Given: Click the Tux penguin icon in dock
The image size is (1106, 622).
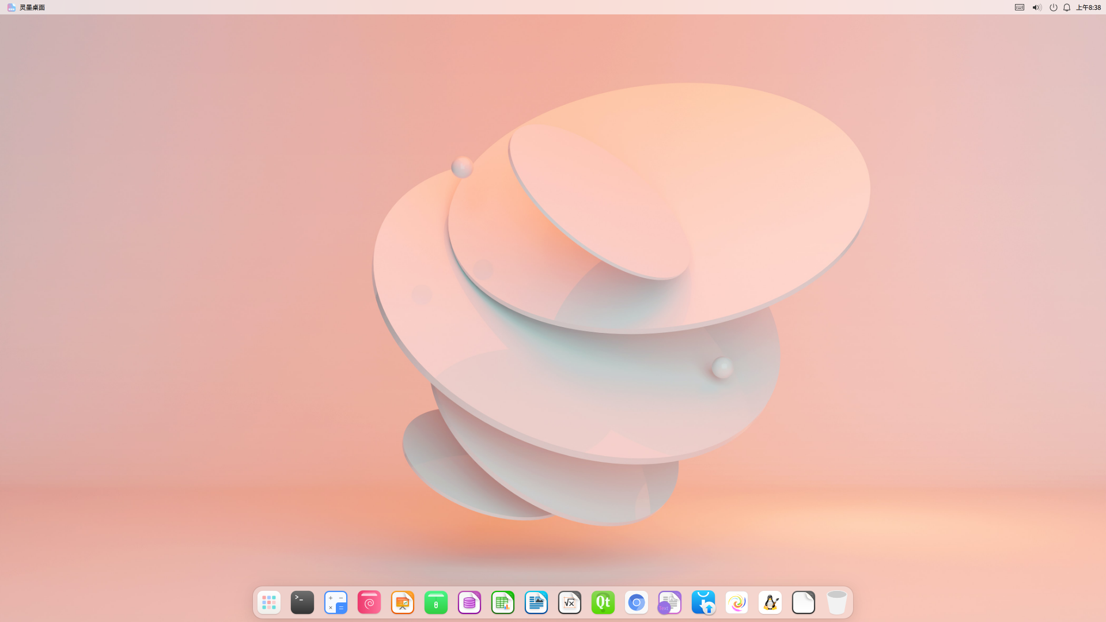Looking at the screenshot, I should coord(770,602).
